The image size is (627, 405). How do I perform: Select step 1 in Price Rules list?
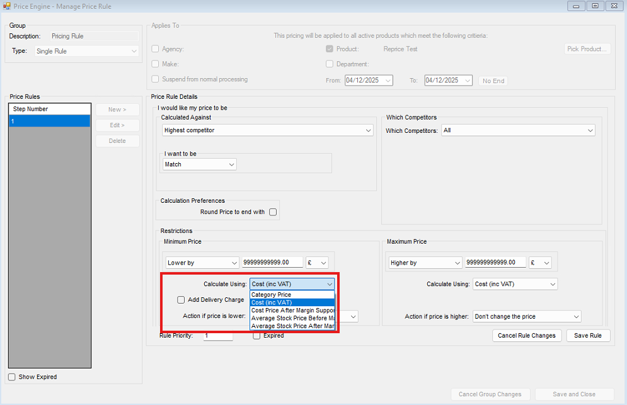click(x=50, y=121)
